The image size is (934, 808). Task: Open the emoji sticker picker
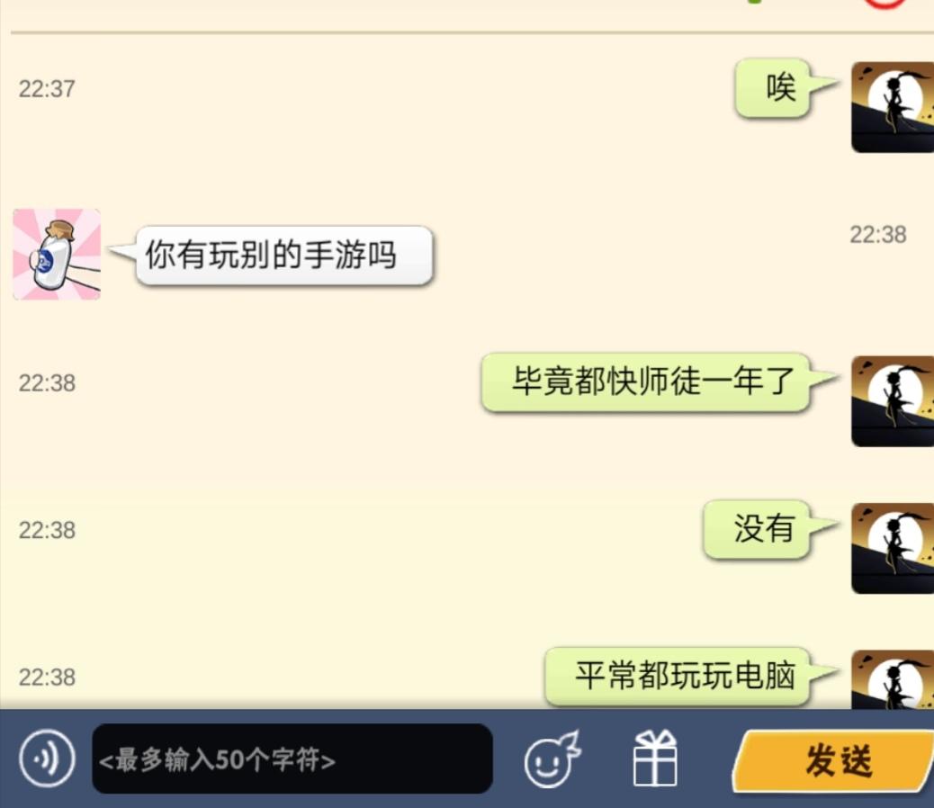point(552,759)
